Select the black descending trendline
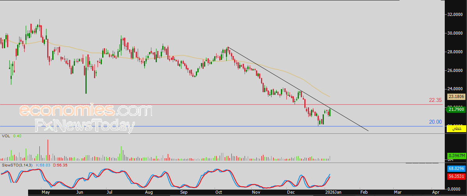467x196 pixels. pyautogui.click(x=298, y=89)
